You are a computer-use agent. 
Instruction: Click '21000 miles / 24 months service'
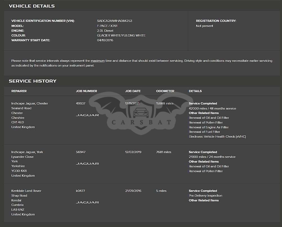212,157
